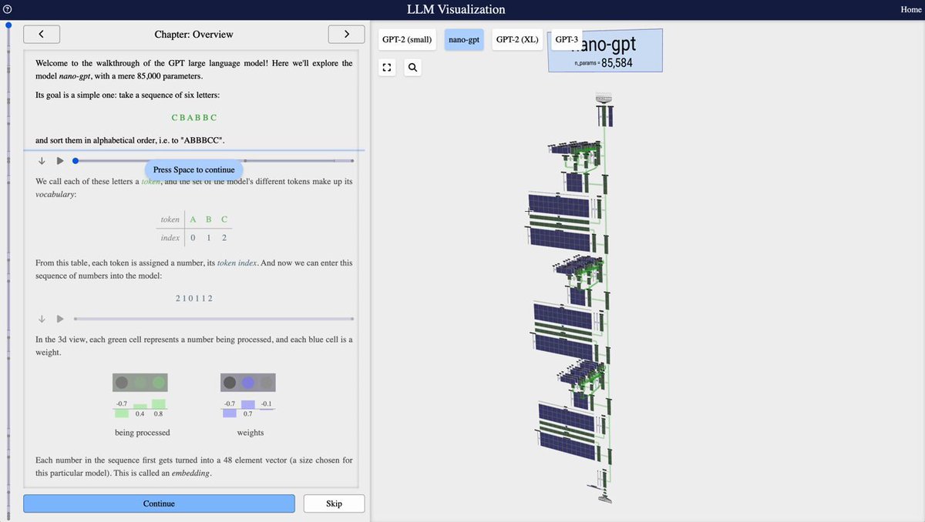Click down arrow beside second play icon
The height and width of the screenshot is (522, 925).
click(x=42, y=319)
